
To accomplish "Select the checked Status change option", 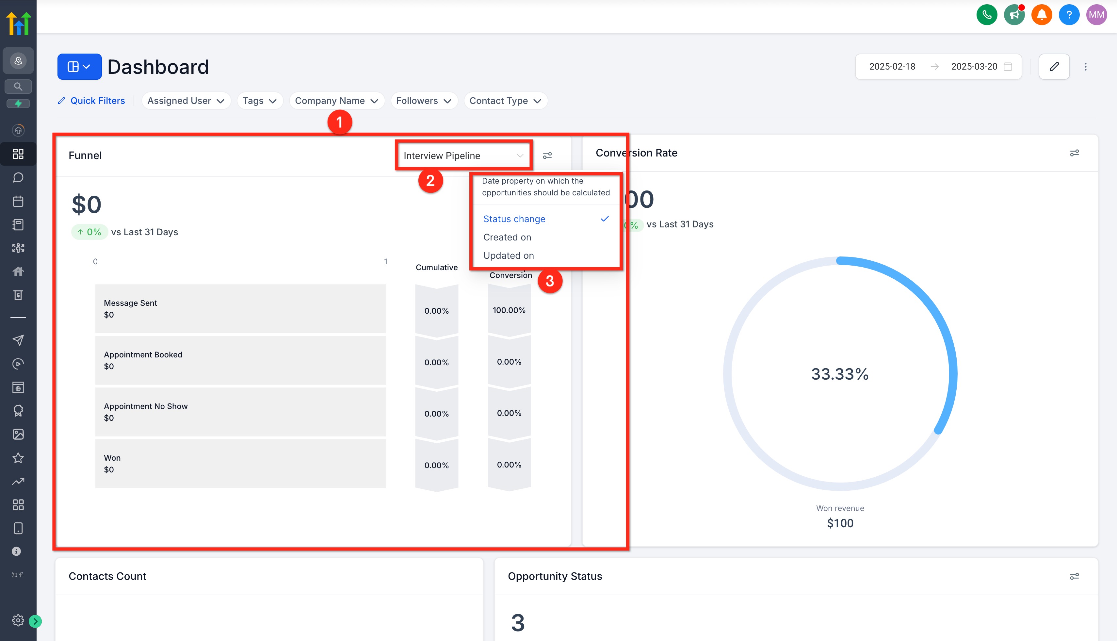I will [x=514, y=219].
